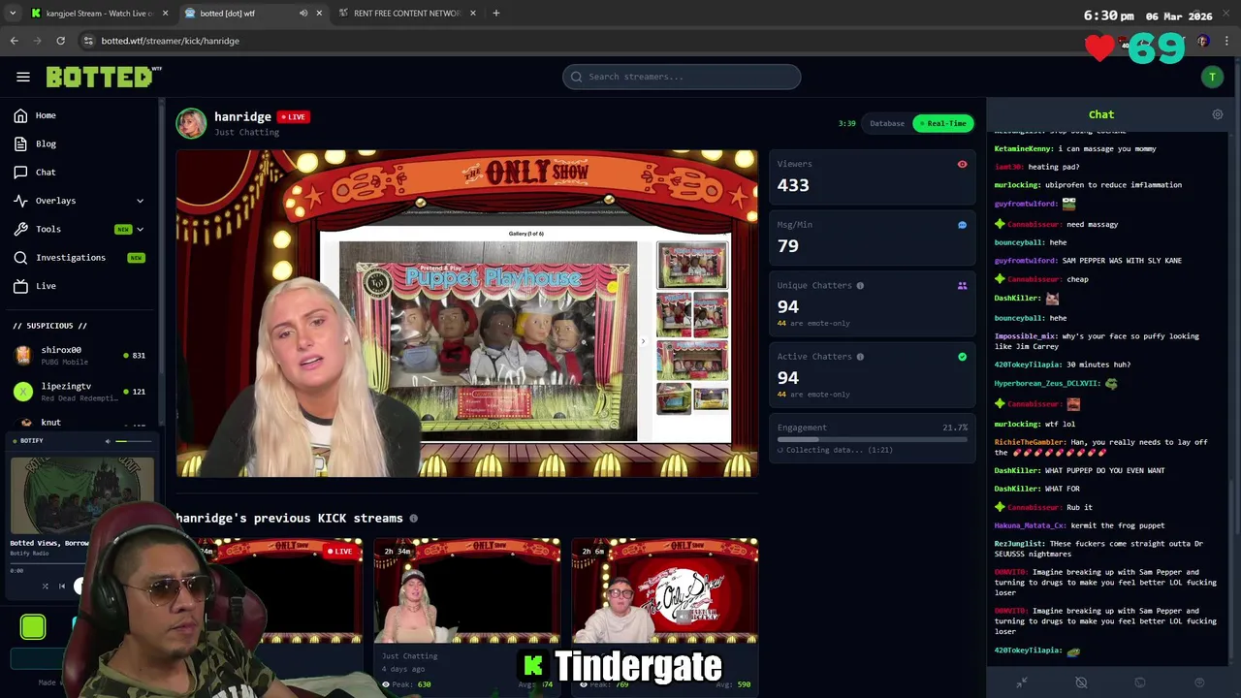Open Blog in the sidebar

(x=46, y=143)
